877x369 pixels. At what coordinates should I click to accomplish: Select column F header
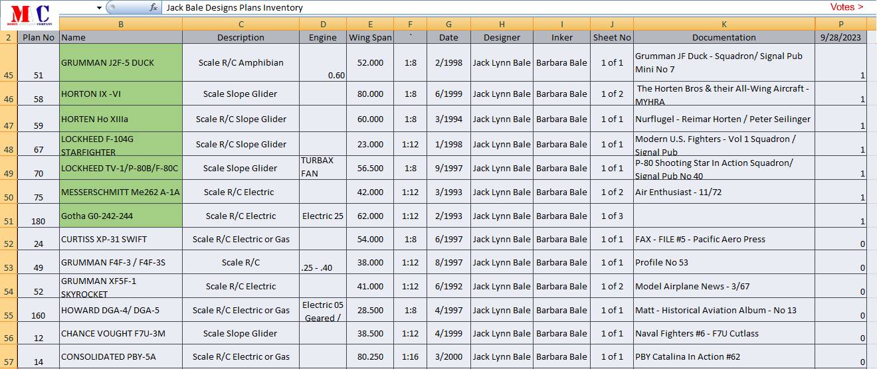tap(411, 24)
